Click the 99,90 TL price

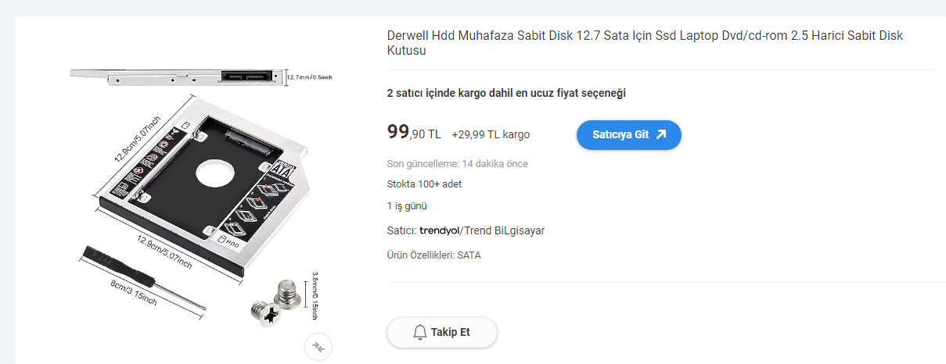click(x=414, y=134)
